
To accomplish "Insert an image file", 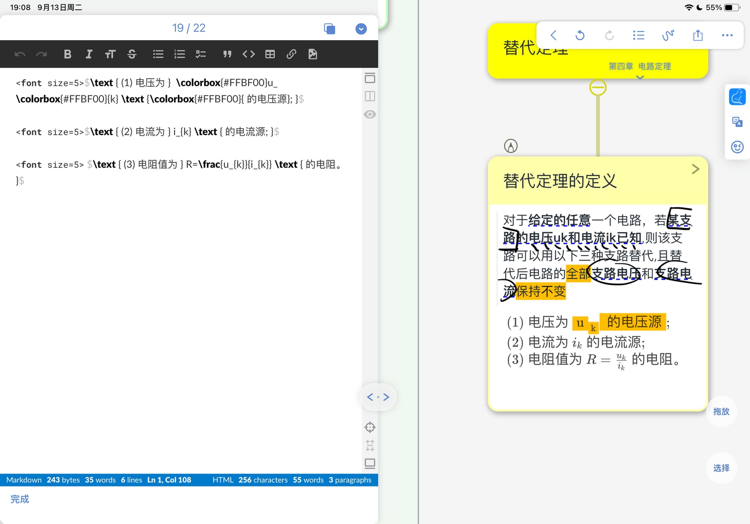I will (312, 54).
